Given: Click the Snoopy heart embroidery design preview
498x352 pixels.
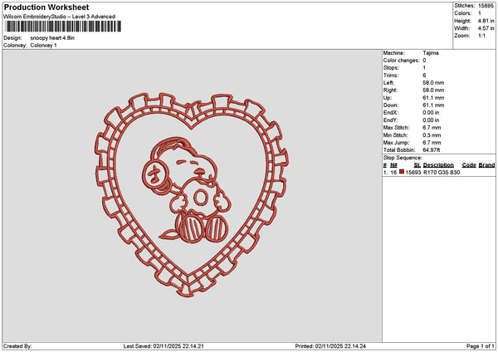Looking at the screenshot, I should (x=192, y=195).
